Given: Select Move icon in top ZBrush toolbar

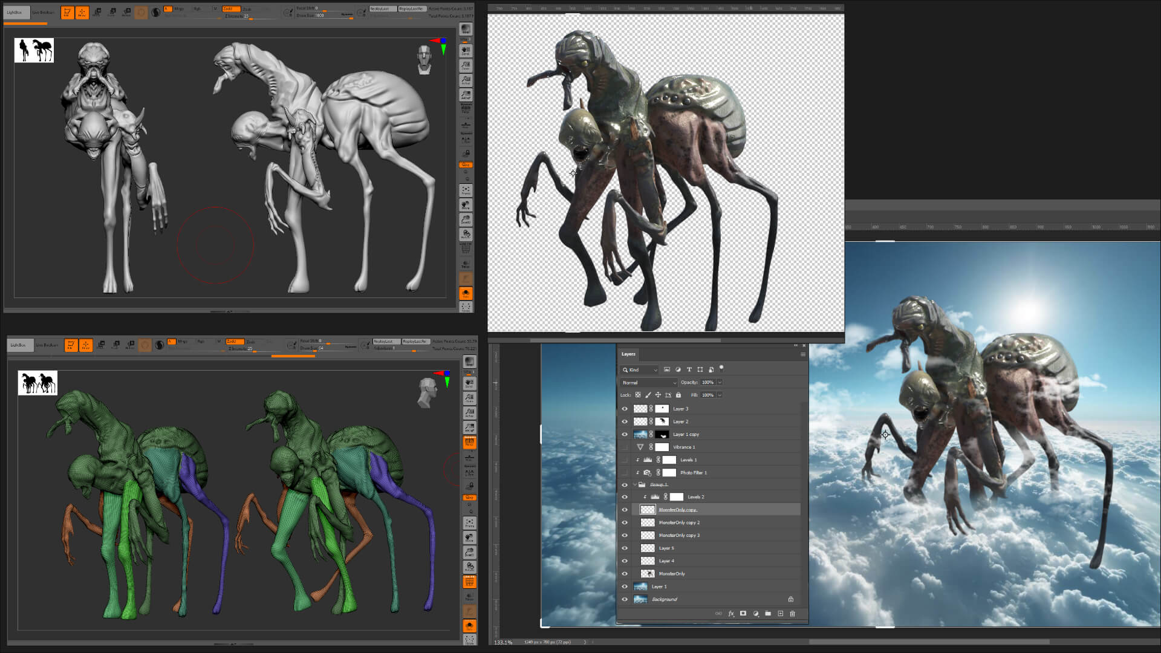Looking at the screenshot, I should coord(97,12).
